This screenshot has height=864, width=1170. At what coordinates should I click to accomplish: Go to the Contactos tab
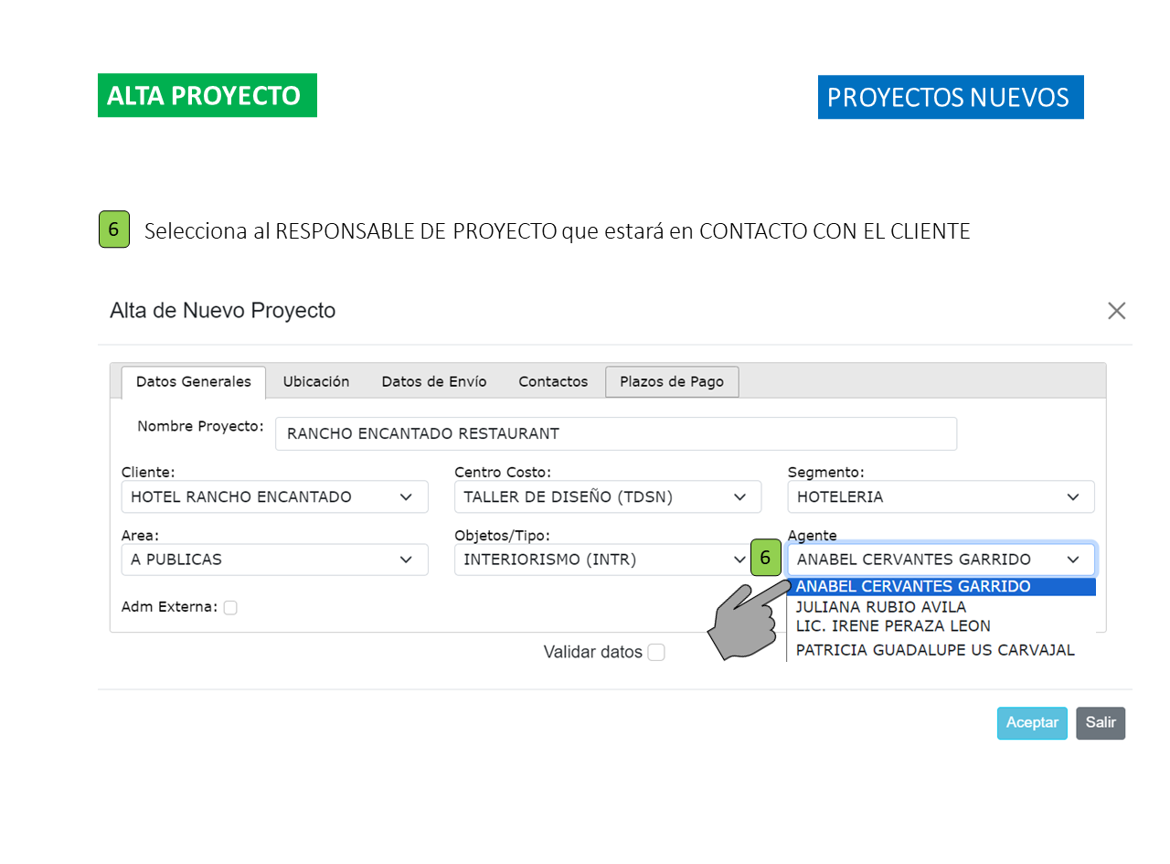(553, 382)
